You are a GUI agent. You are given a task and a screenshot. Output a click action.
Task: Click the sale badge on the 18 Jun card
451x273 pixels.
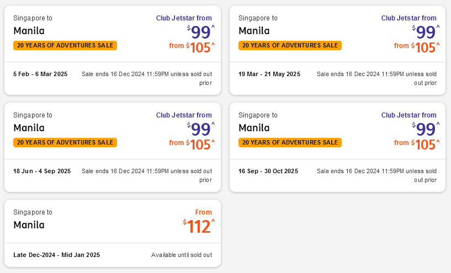point(65,142)
